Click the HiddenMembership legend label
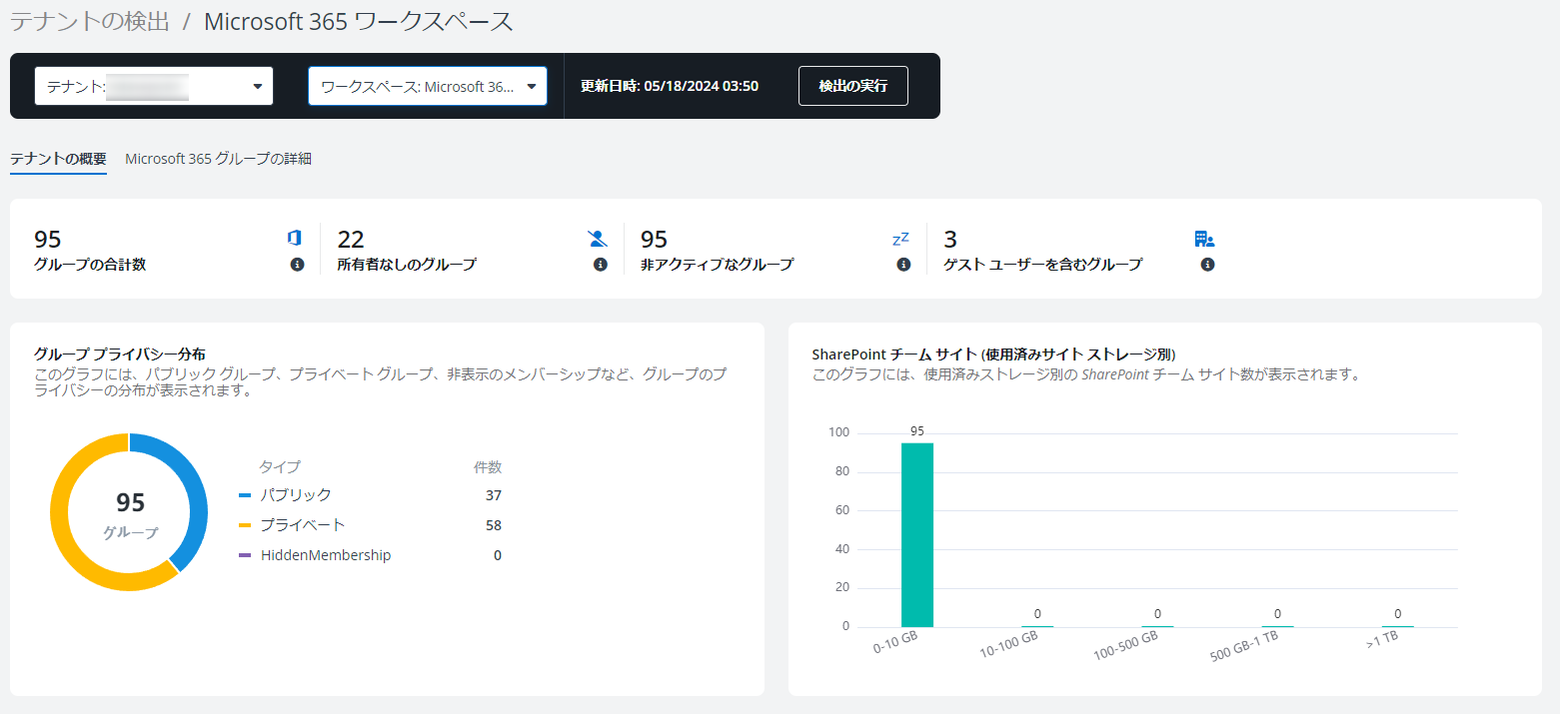 point(326,555)
